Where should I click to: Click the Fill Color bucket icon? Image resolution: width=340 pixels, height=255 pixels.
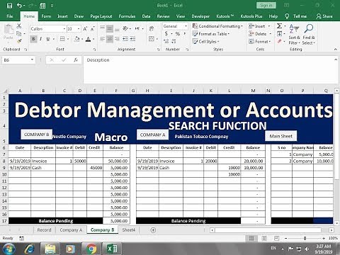(x=76, y=39)
